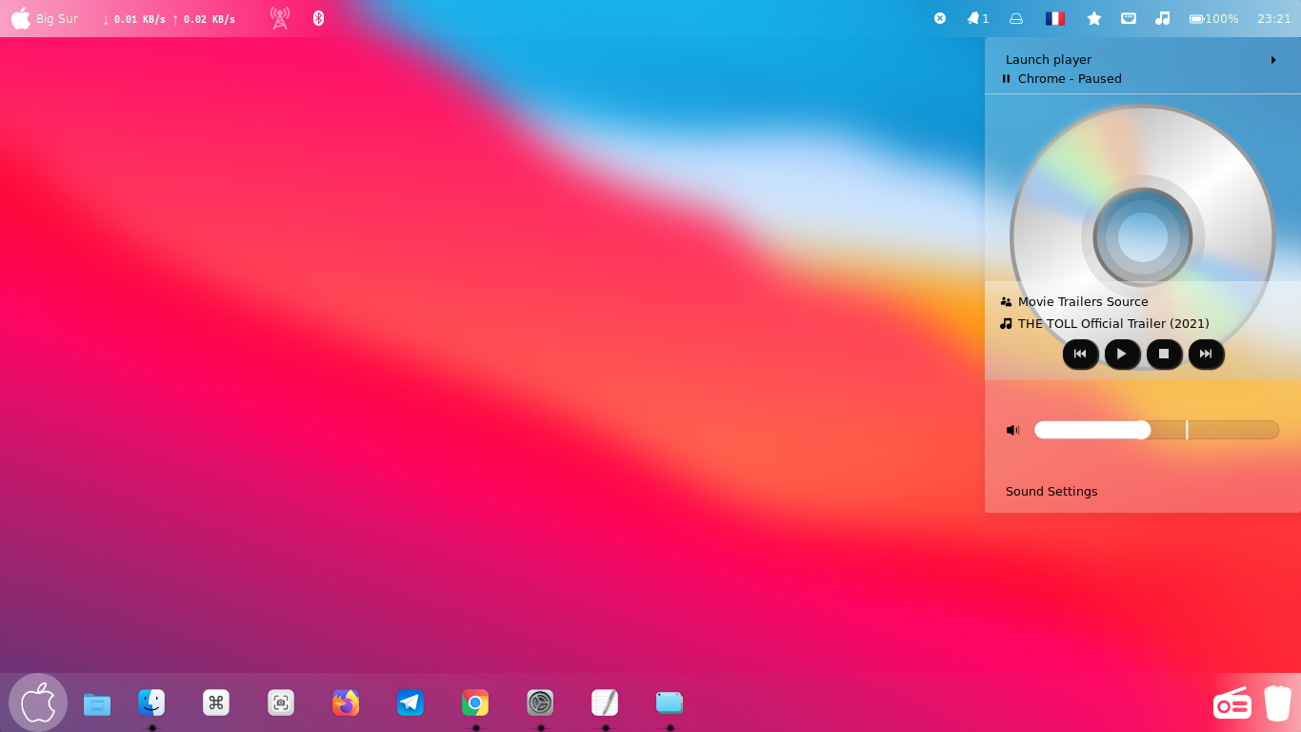Open Sound Settings
The height and width of the screenshot is (732, 1301).
[1051, 491]
